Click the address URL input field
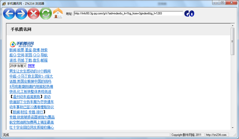Image resolution: width=239 pixels, height=139 pixels. coord(128,14)
